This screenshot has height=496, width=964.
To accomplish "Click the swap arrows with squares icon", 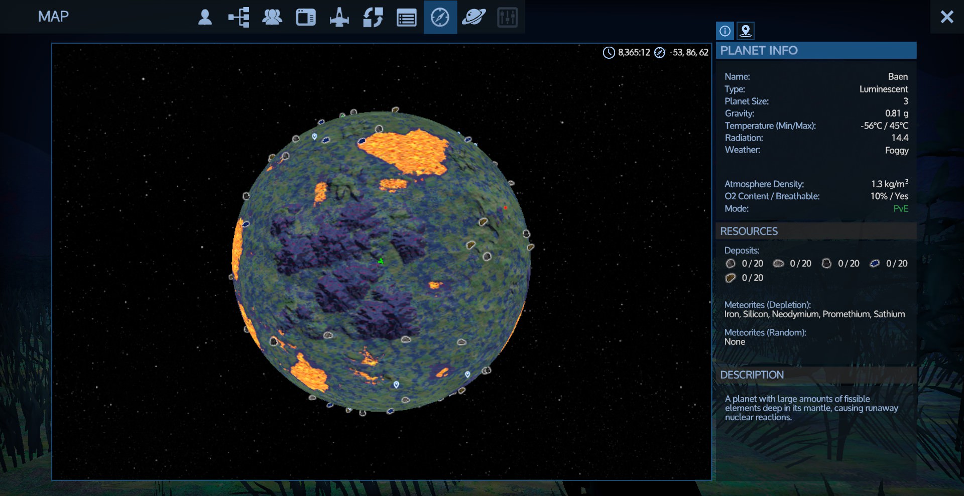I will (x=373, y=17).
